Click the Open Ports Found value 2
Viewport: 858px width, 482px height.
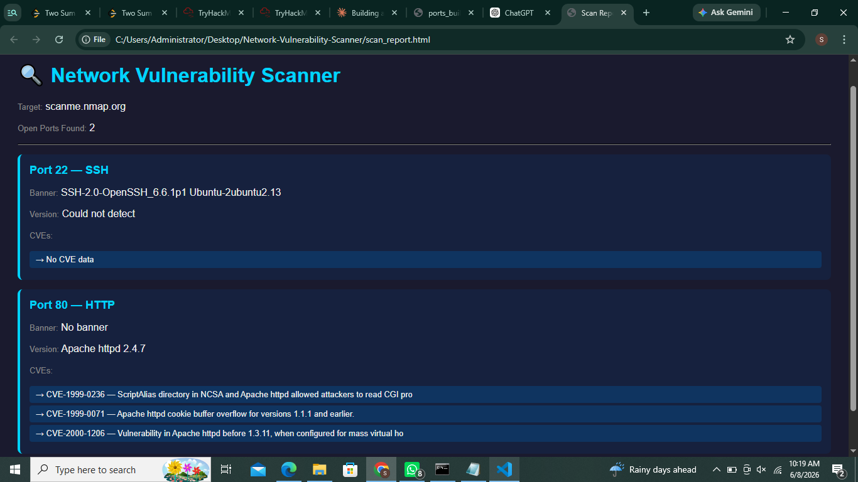92,128
